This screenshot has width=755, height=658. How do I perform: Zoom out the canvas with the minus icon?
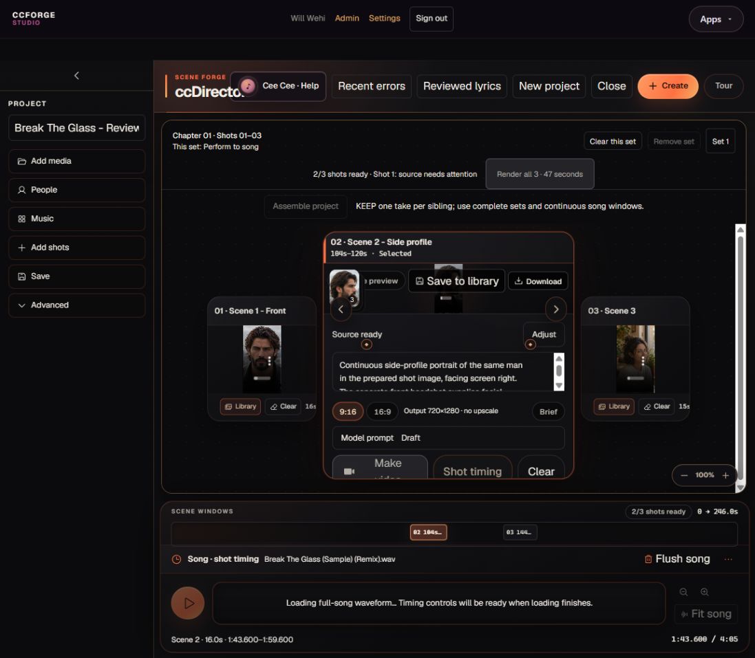click(684, 475)
